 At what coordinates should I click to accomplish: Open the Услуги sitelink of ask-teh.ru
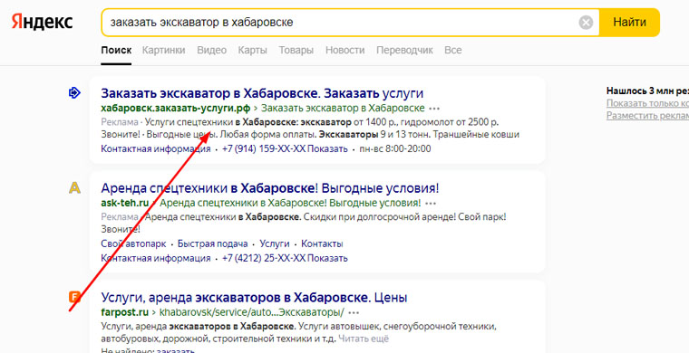[274, 243]
